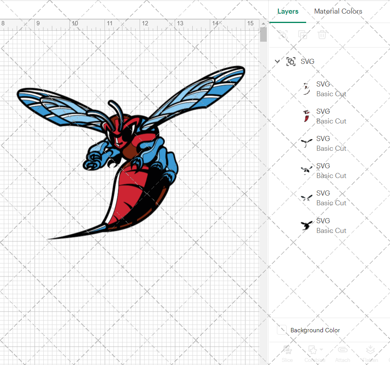Viewport: 390px width, 365px height.
Task: Select the SVG group label
Action: click(307, 62)
